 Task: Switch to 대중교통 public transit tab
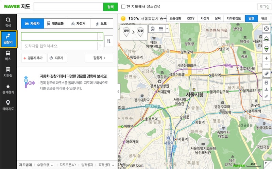[x=56, y=23]
